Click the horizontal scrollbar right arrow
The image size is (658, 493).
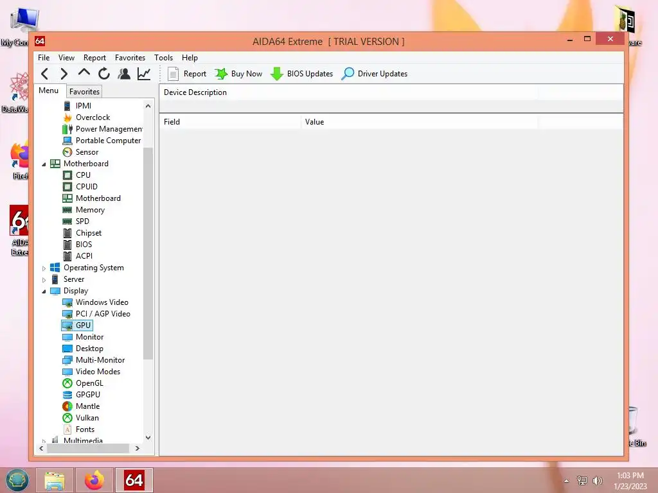tap(138, 448)
